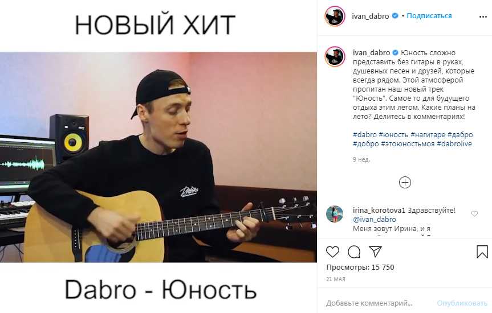Follow the account via Подписаться

click(429, 16)
